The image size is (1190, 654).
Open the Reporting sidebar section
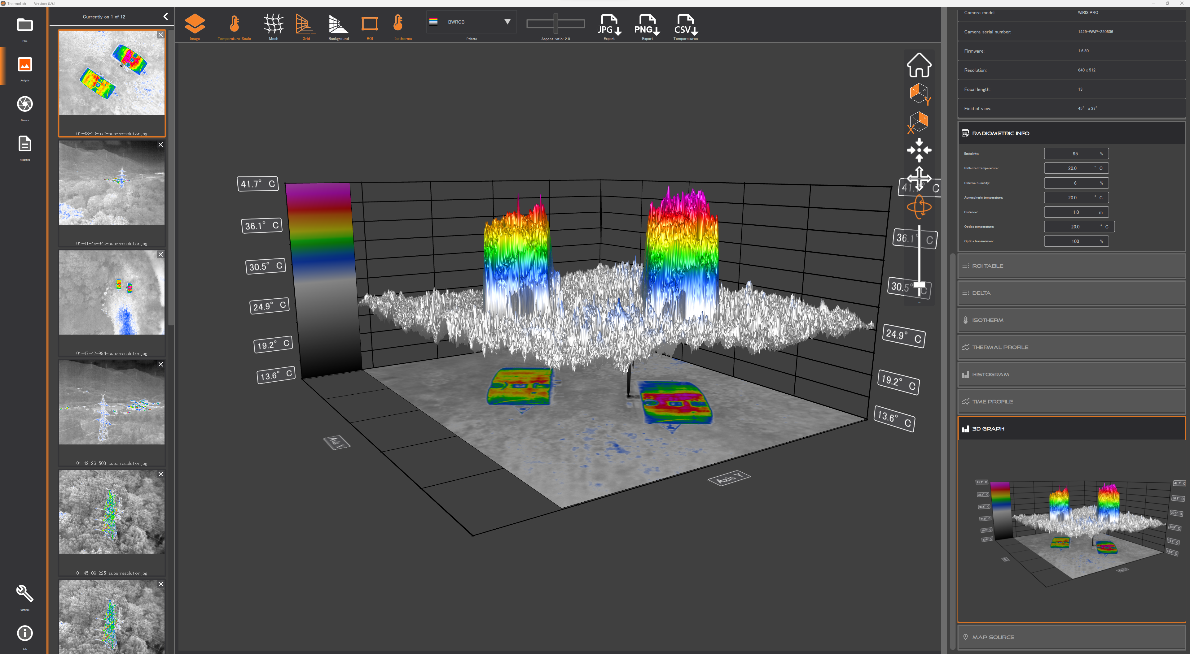[25, 145]
